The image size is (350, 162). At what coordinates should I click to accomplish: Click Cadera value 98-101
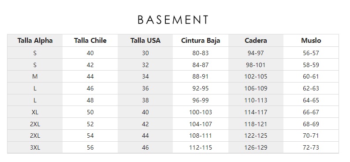[256, 65]
